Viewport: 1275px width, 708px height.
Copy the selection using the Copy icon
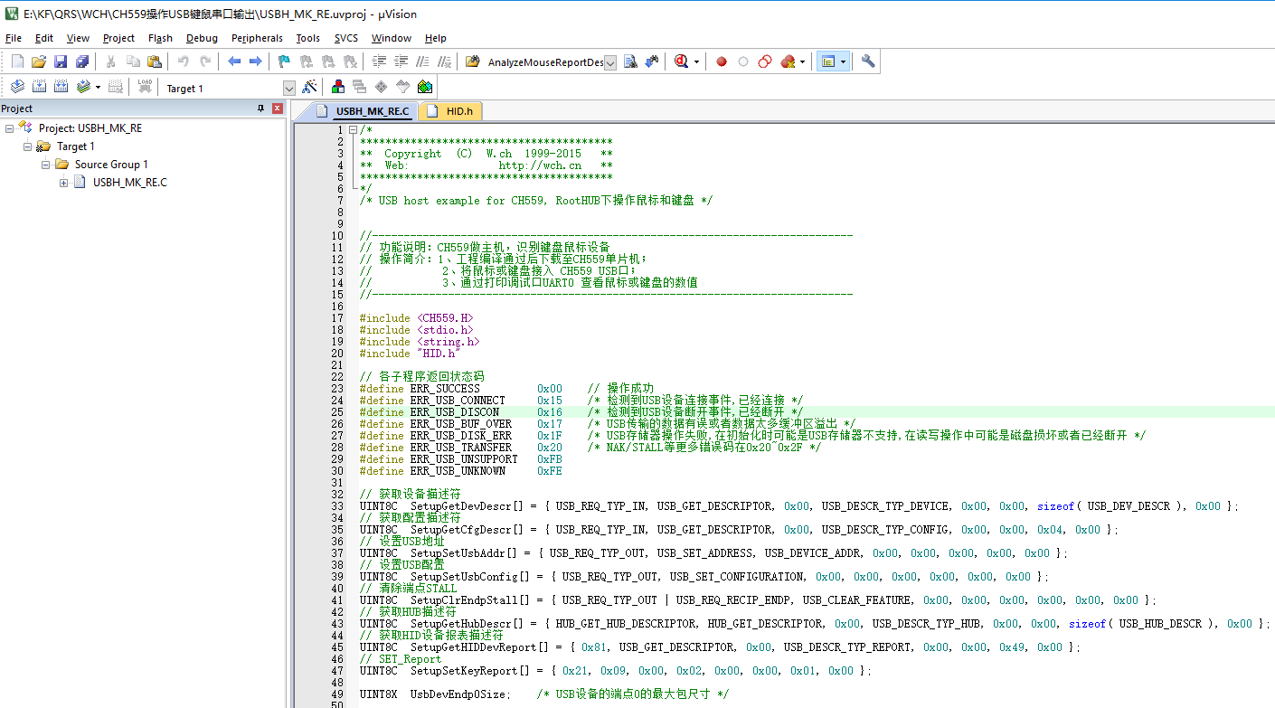[133, 61]
